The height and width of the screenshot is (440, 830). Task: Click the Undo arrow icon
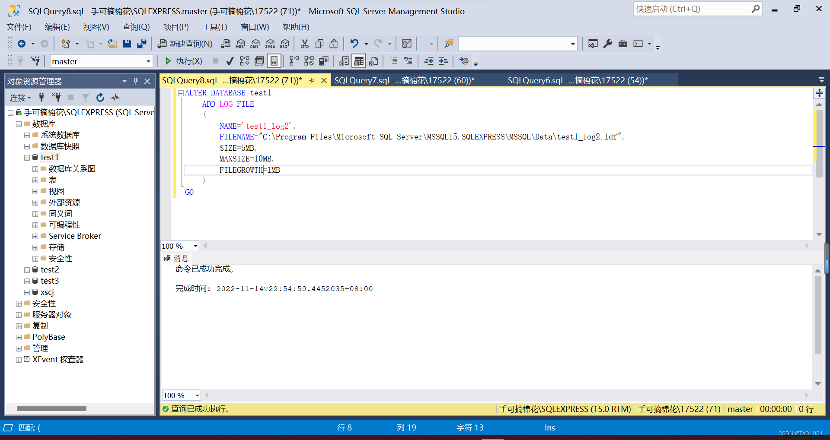[354, 44]
